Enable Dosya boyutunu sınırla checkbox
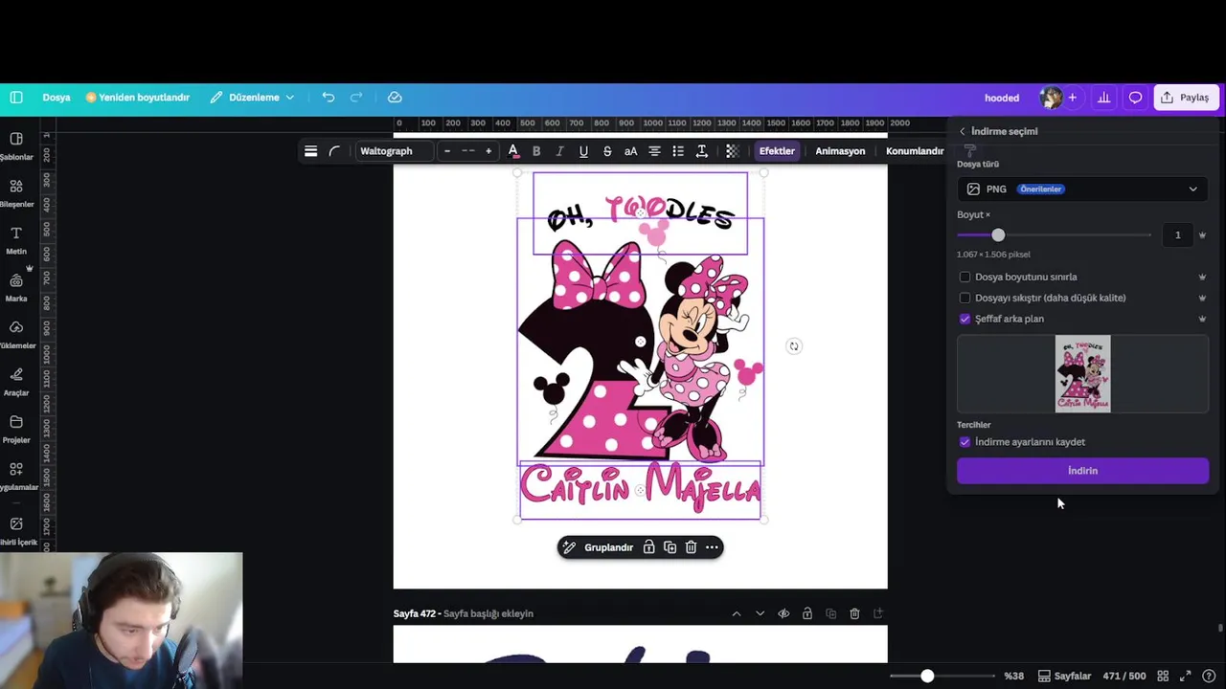 (x=965, y=277)
